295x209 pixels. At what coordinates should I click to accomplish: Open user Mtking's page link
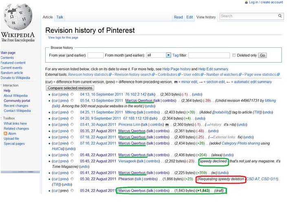(x=130, y=112)
